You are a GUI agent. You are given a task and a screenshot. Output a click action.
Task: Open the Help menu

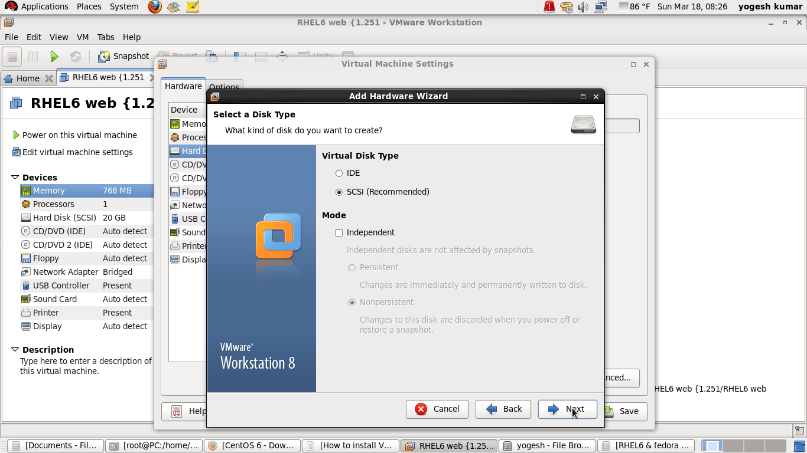(132, 37)
